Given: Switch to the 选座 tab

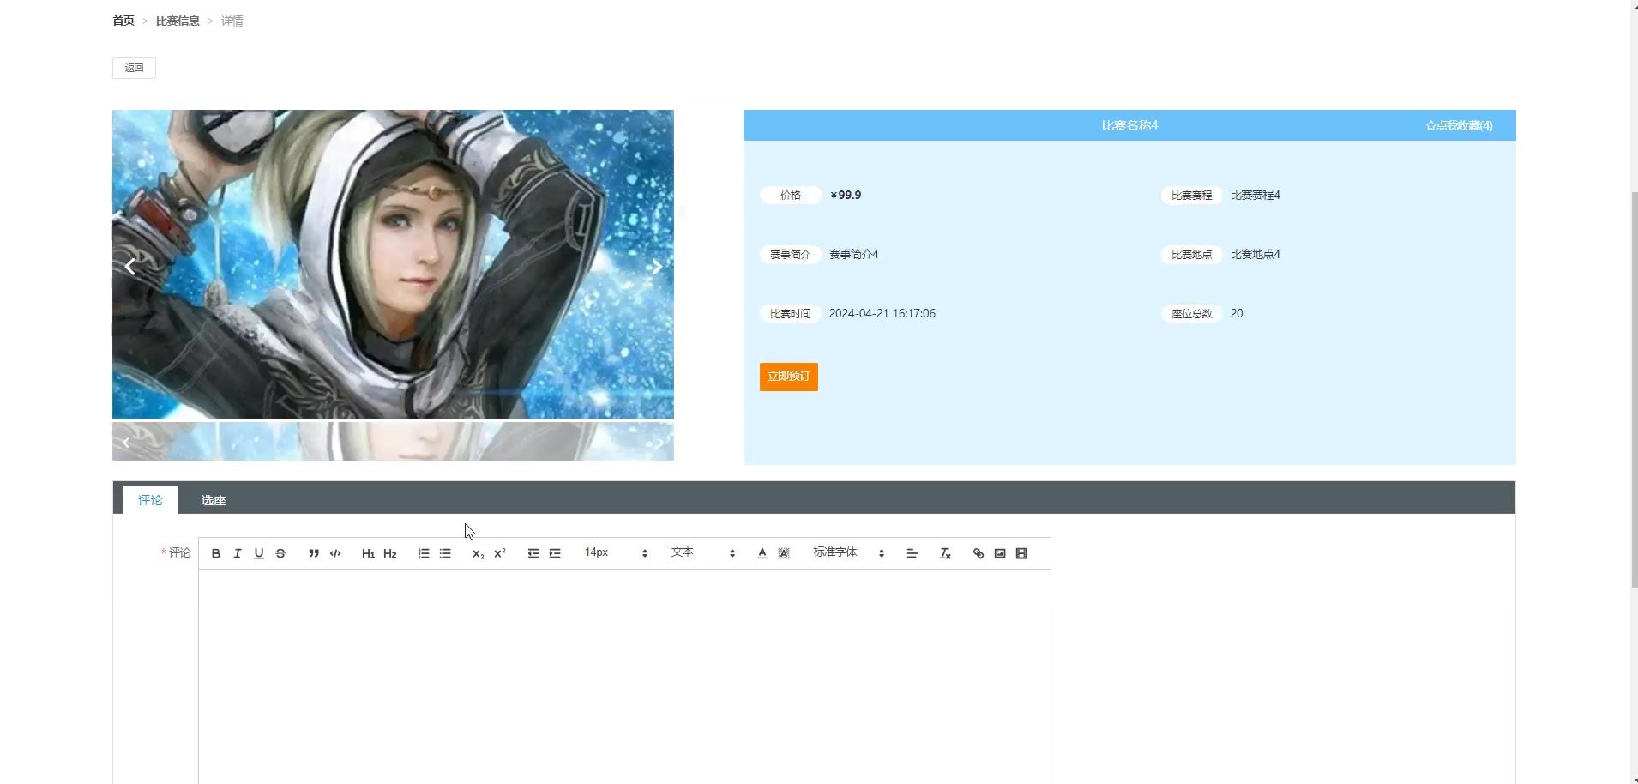Looking at the screenshot, I should click(214, 500).
